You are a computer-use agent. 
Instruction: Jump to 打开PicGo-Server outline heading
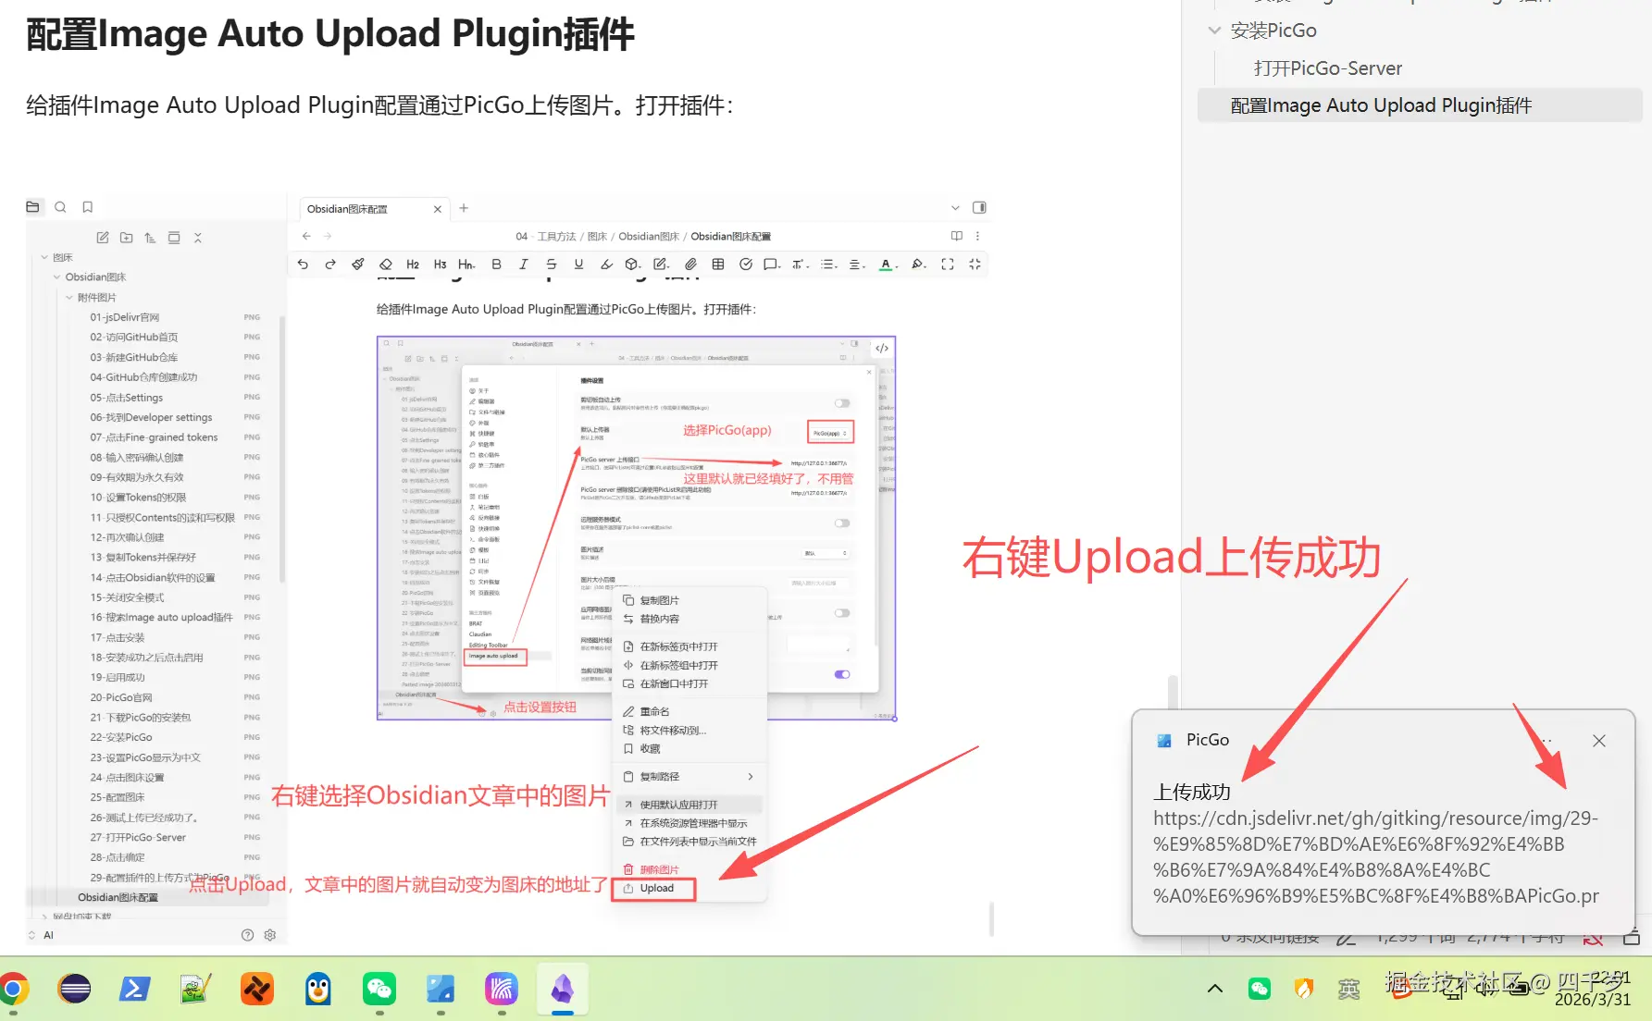coord(1327,68)
